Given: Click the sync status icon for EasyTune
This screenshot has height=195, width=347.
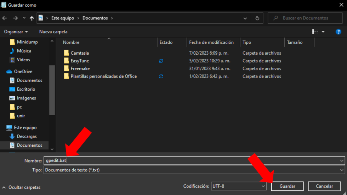Looking at the screenshot, I should [x=161, y=61].
